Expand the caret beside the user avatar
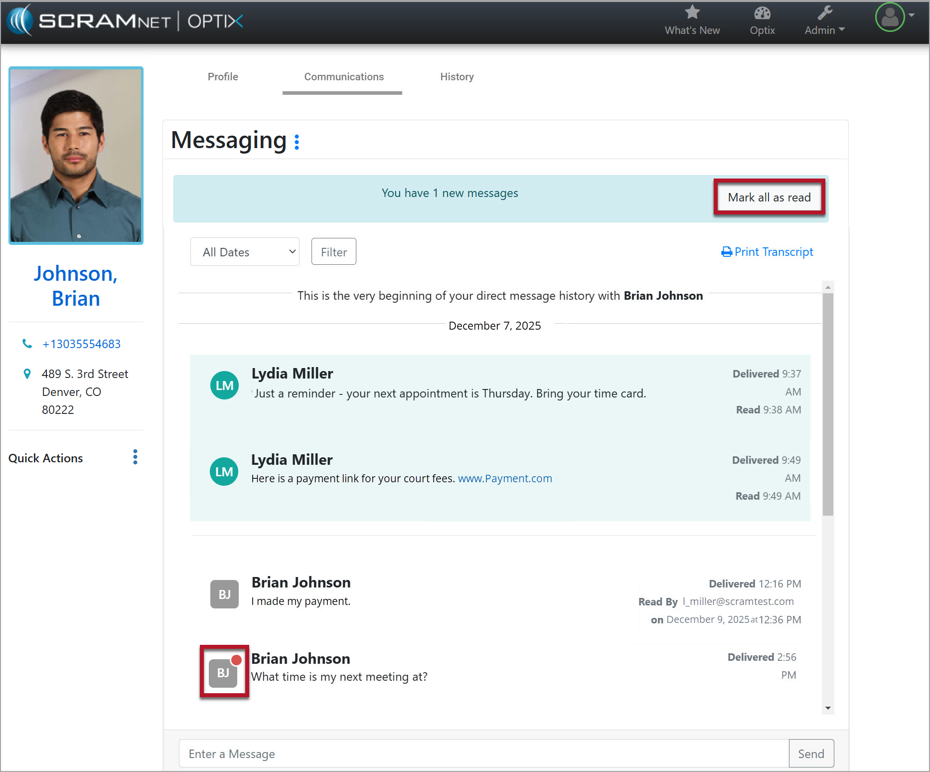The image size is (930, 772). click(912, 15)
